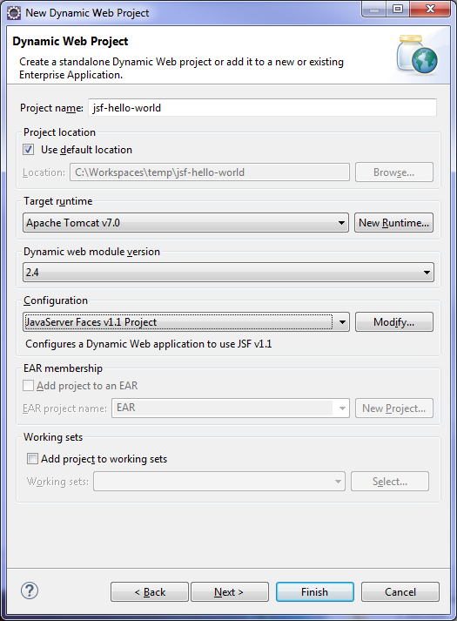Click the Next > button
Screen dimensions: 457x621
[230, 591]
